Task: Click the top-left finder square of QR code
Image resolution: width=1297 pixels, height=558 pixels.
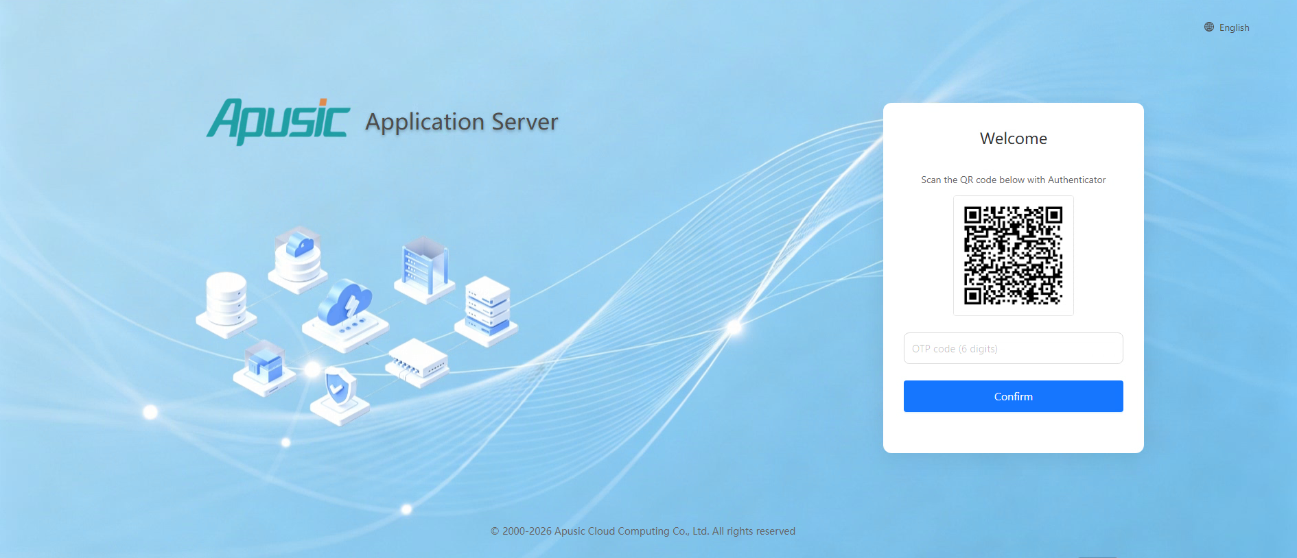Action: tap(972, 215)
